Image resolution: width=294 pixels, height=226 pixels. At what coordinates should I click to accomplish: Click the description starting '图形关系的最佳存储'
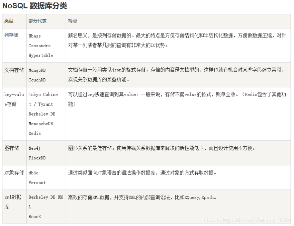161,148
